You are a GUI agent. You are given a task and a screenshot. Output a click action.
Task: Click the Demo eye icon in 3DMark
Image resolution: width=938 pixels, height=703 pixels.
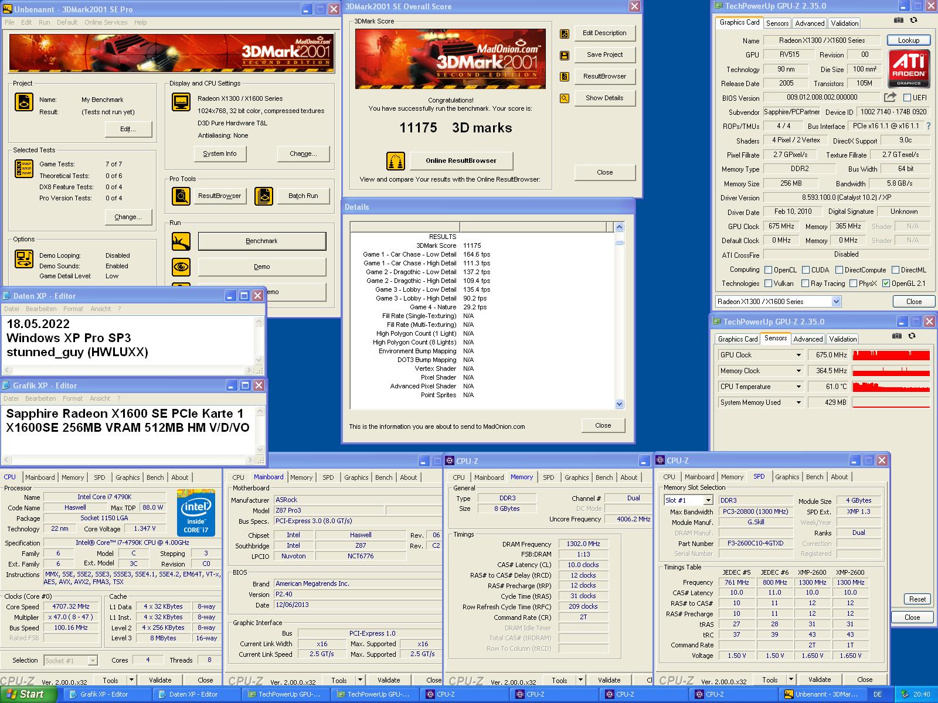click(181, 267)
